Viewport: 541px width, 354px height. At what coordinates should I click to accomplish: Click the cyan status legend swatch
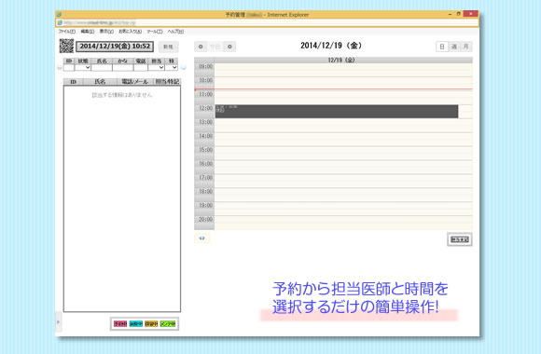tap(136, 323)
